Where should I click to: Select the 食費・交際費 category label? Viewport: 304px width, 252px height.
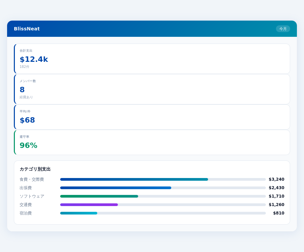[31, 179]
